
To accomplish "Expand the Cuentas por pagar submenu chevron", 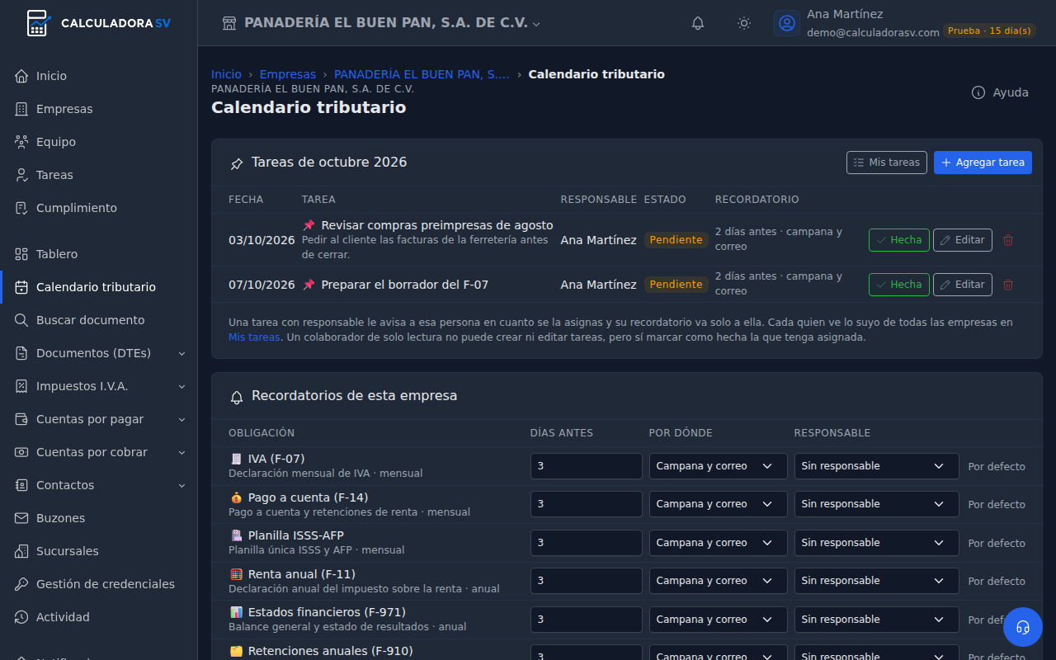I will click(x=181, y=420).
